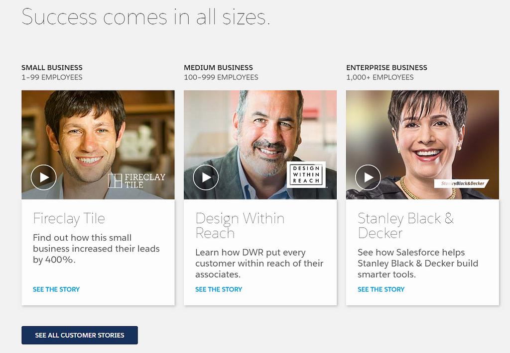
Task: Open See the Story for Design Within Reach
Action: pyautogui.click(x=219, y=289)
